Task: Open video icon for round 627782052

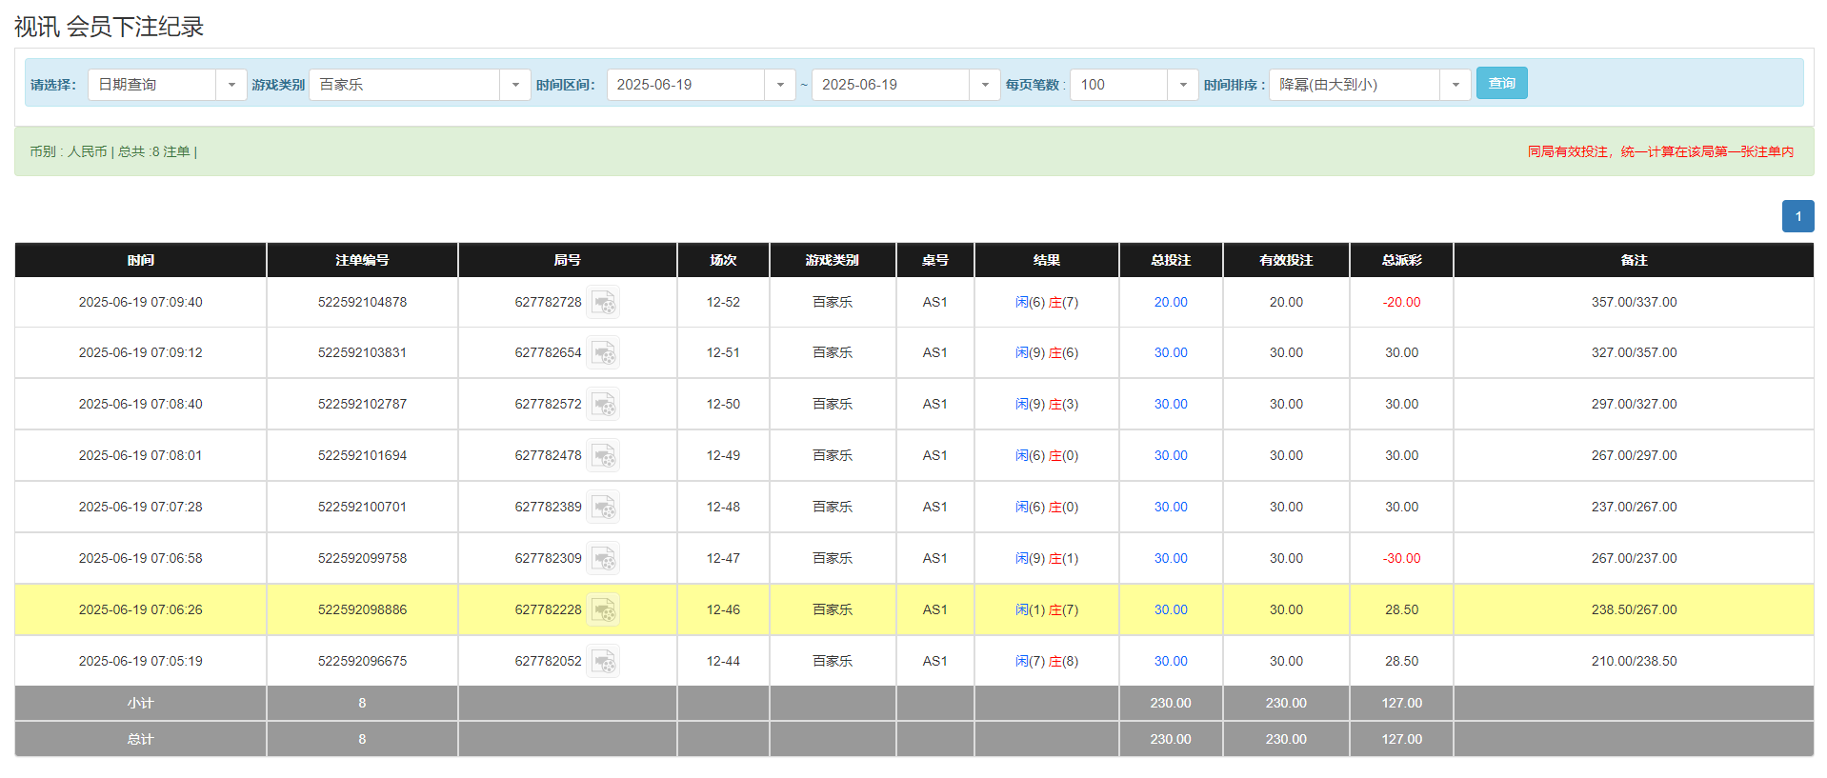Action: [x=603, y=662]
